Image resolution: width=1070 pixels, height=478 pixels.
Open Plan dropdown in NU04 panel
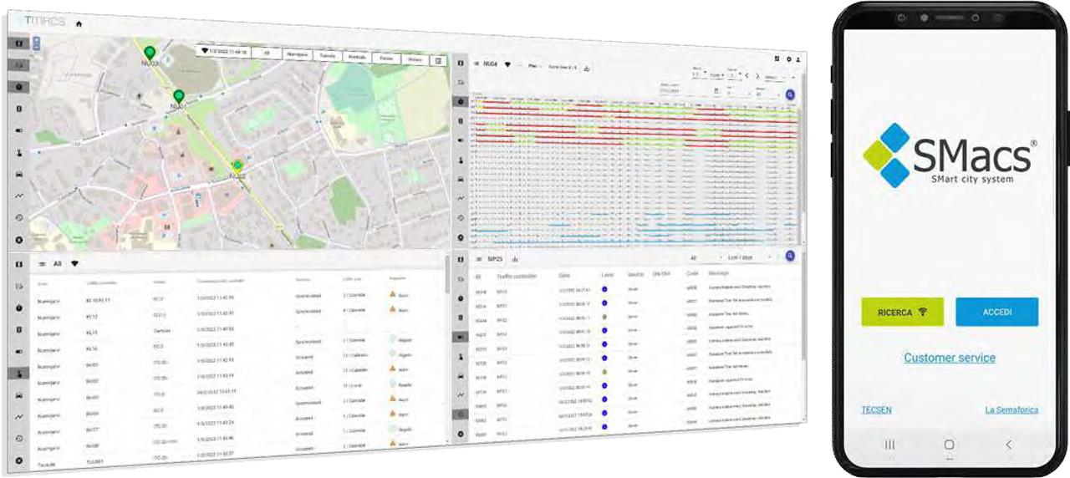coord(535,66)
